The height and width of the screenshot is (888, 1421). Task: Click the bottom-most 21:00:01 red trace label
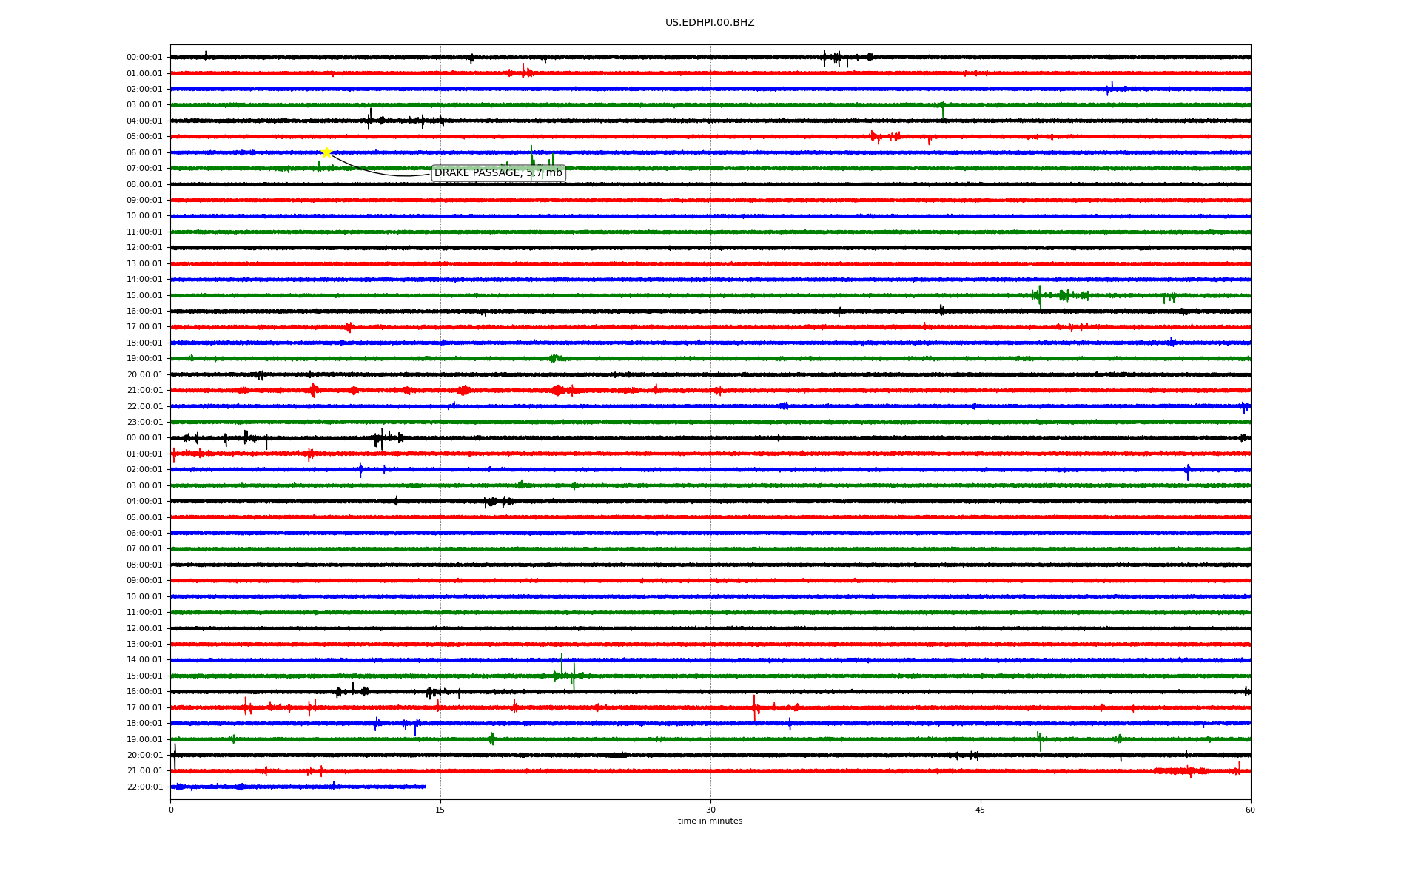tap(144, 771)
